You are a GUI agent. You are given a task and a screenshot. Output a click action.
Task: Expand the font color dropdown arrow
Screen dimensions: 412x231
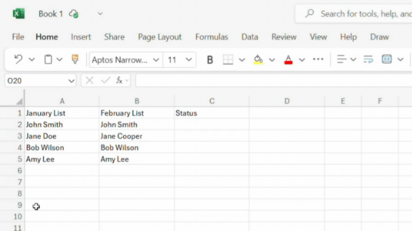coord(302,60)
